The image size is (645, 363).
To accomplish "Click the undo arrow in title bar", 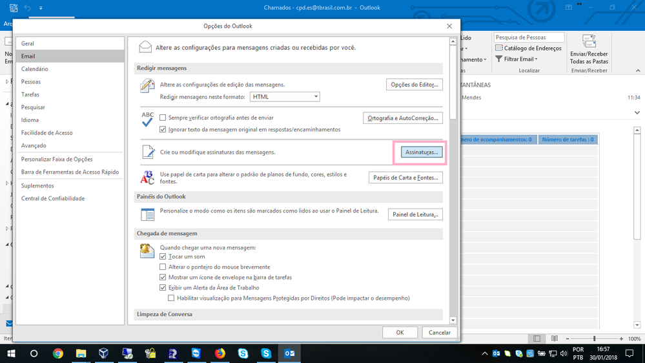I will pyautogui.click(x=28, y=7).
